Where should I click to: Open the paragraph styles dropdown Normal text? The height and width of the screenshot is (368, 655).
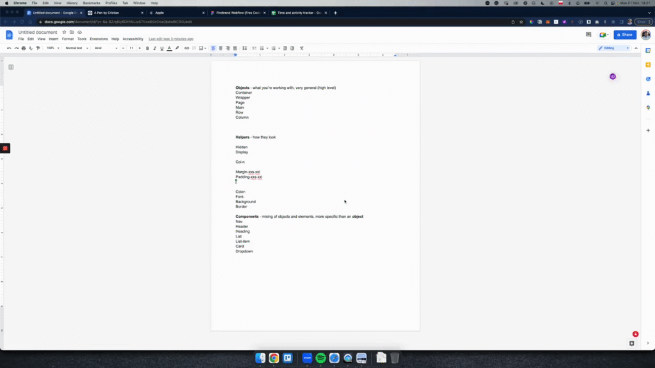tap(74, 48)
